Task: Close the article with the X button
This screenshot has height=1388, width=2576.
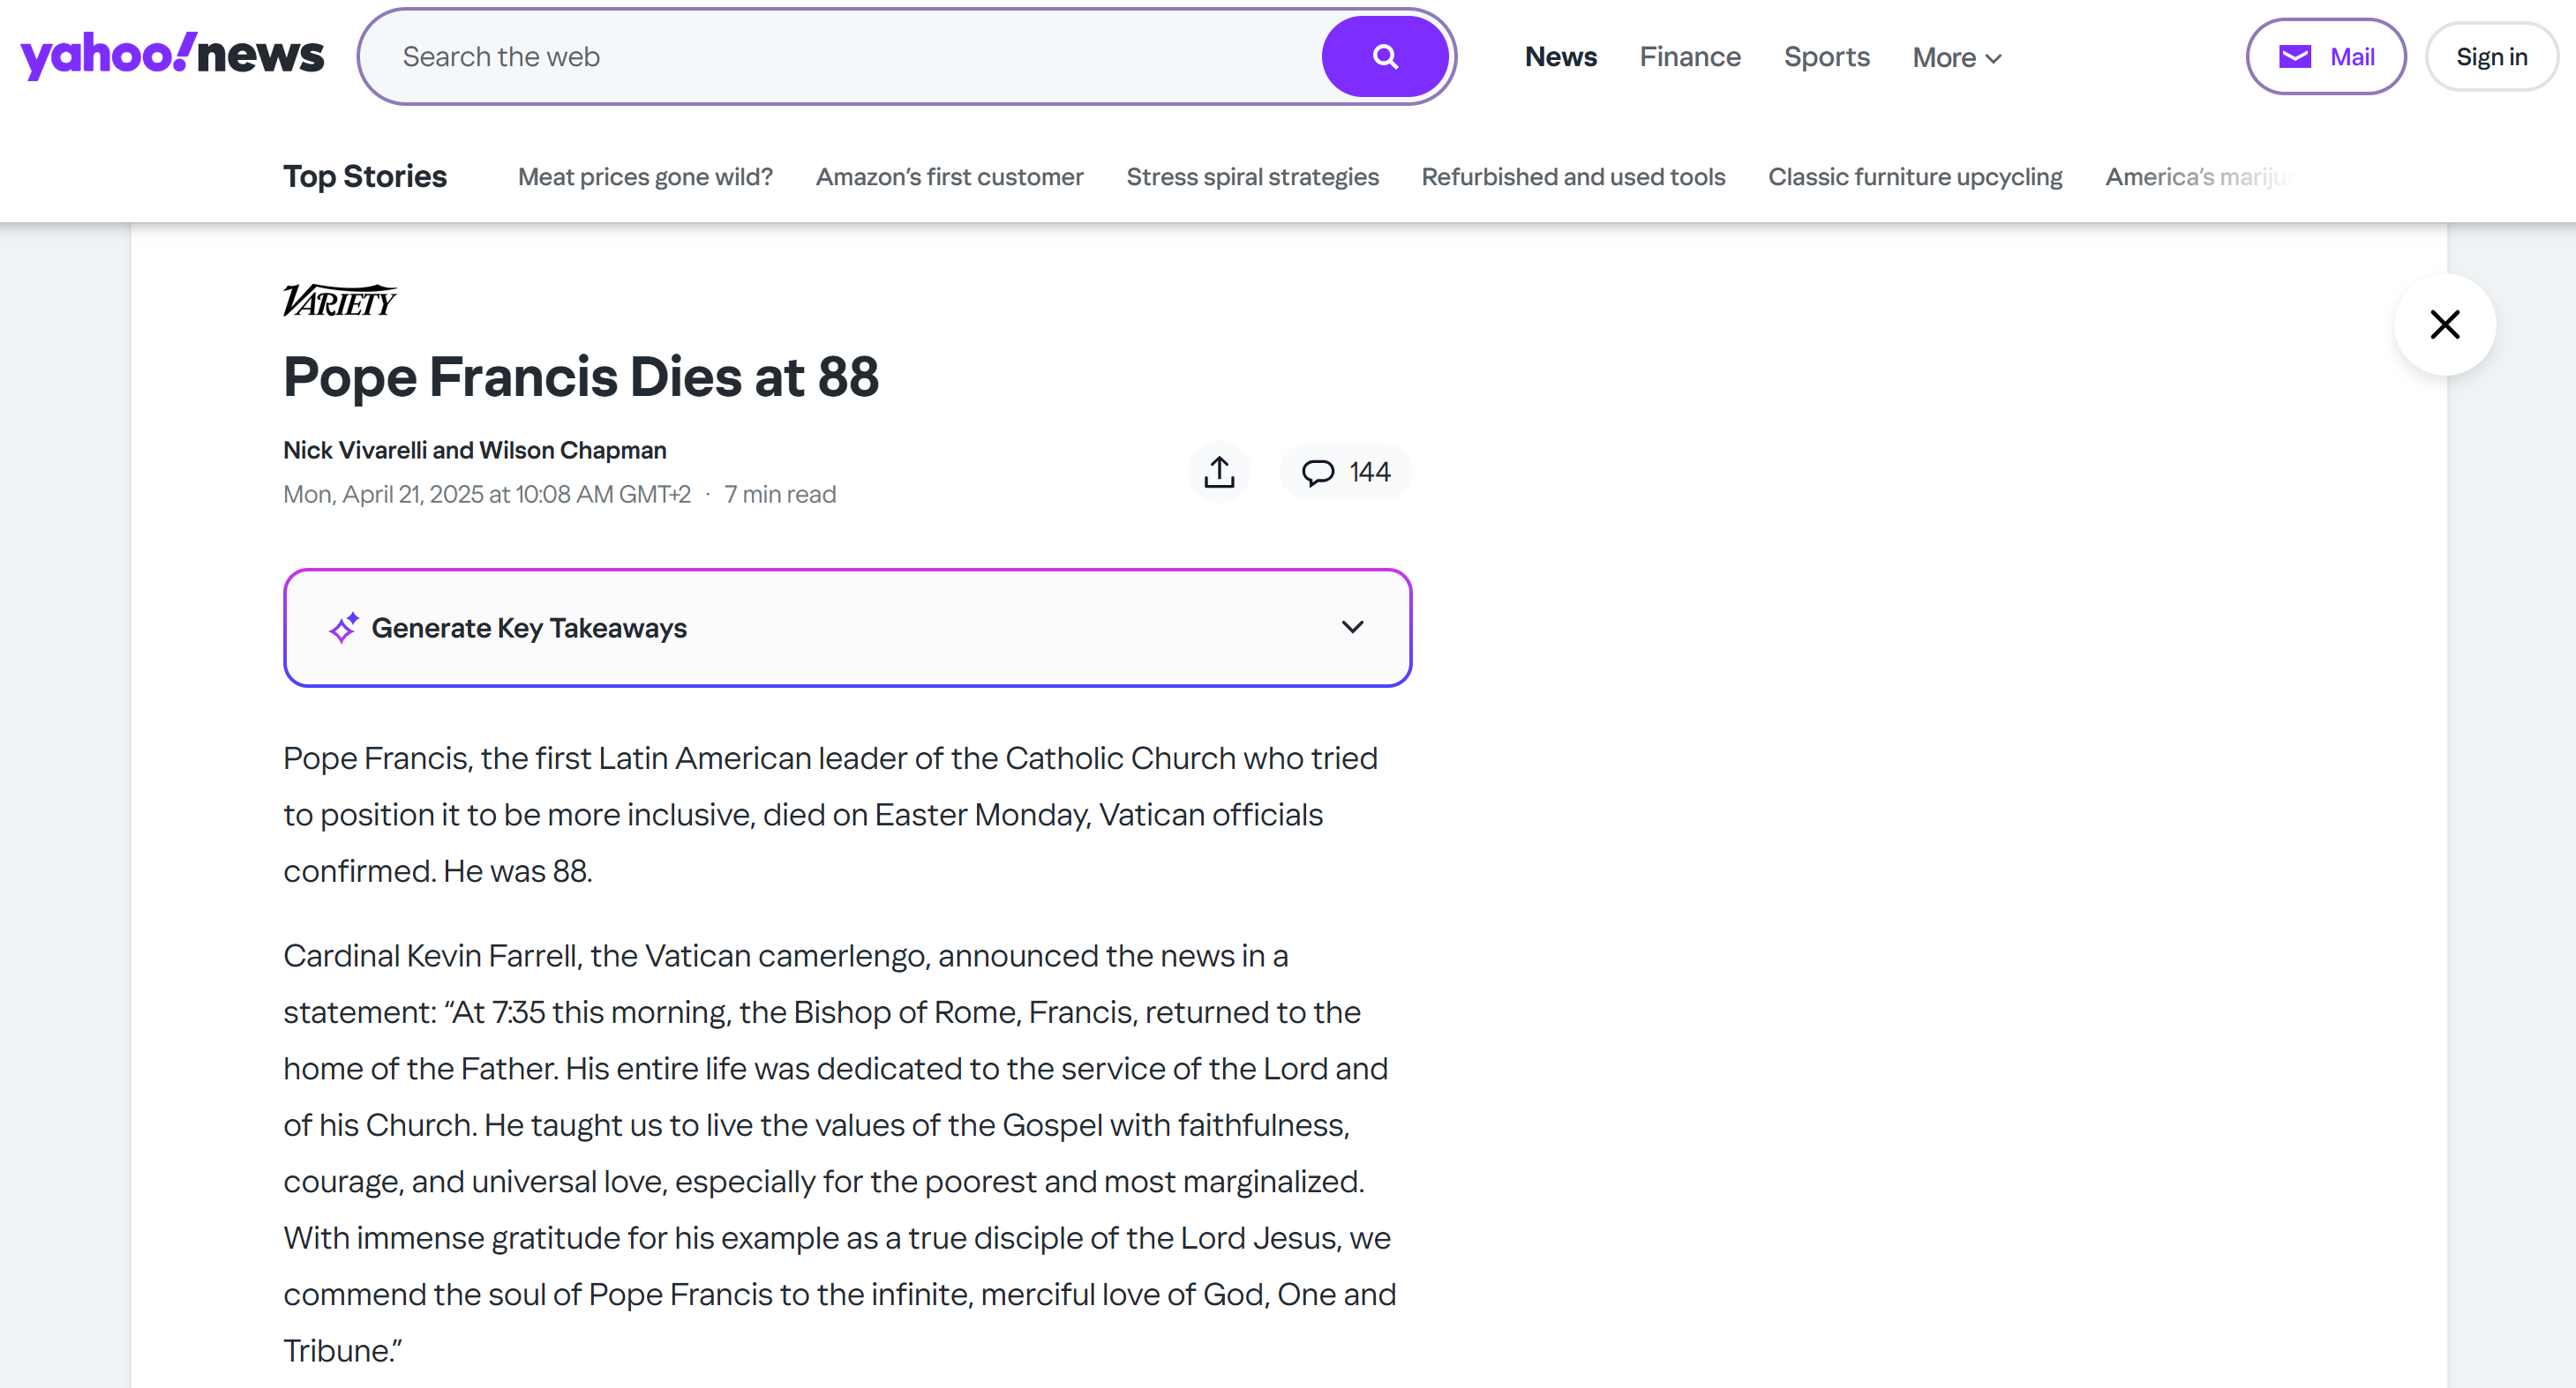Action: tap(2444, 324)
